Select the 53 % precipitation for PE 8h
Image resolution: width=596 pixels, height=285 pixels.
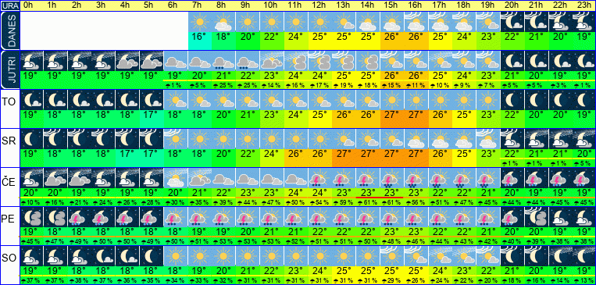224,241
